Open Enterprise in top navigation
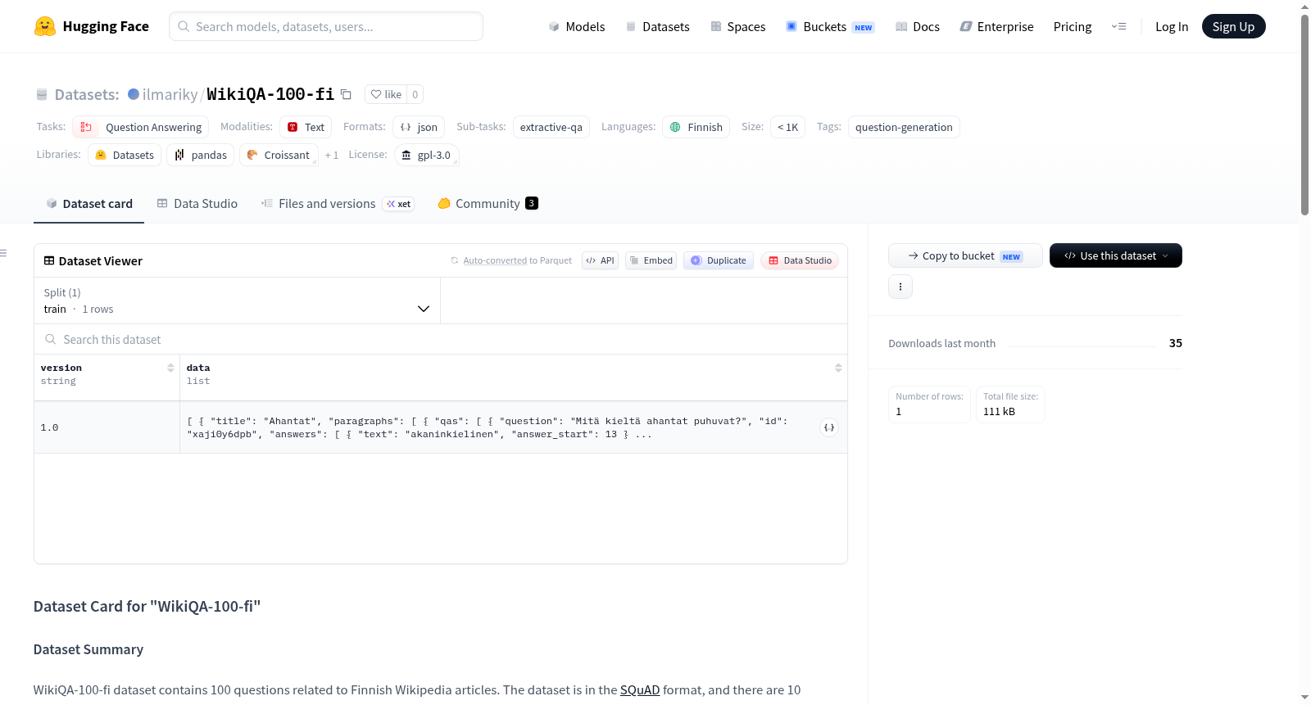This screenshot has height=705, width=1311. (x=996, y=26)
